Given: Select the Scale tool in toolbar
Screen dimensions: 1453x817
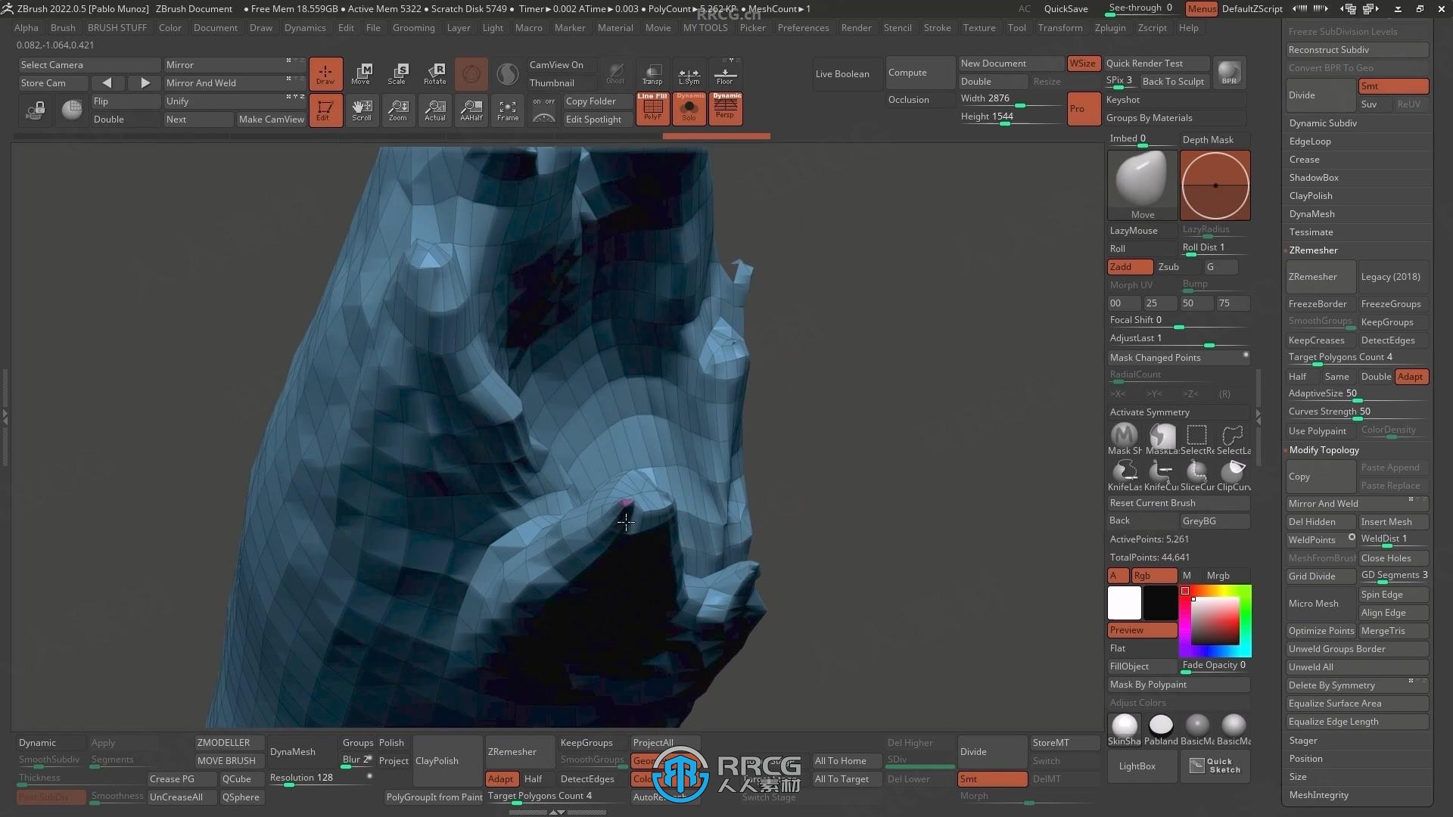Looking at the screenshot, I should (397, 73).
